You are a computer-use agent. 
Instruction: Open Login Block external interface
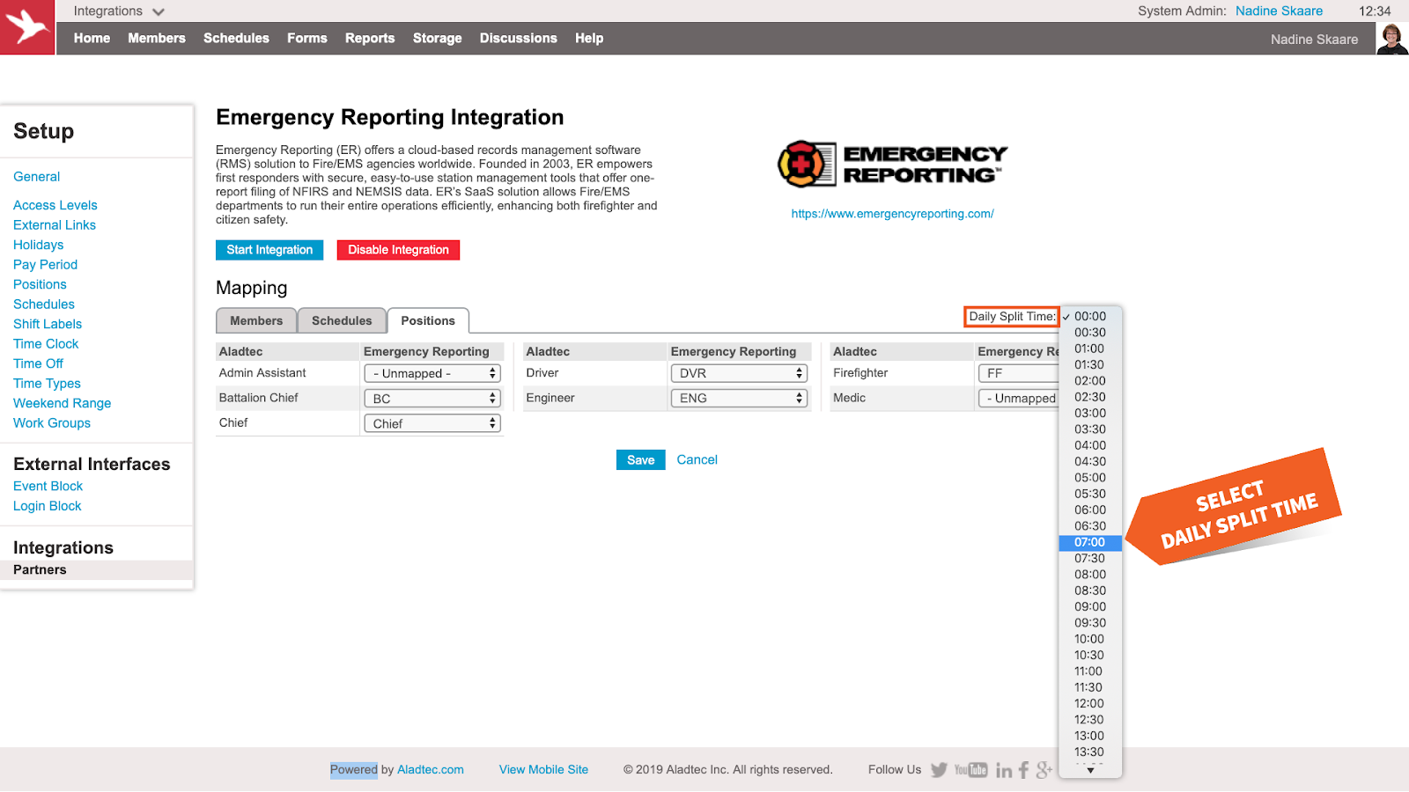[x=48, y=507]
